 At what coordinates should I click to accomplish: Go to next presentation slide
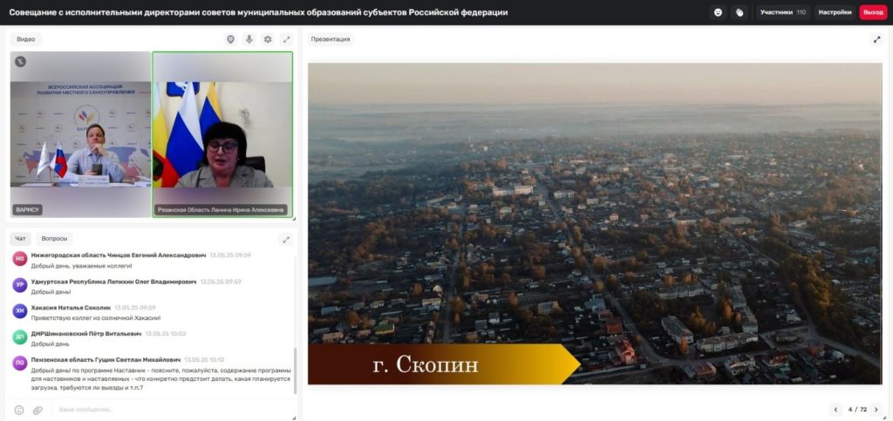pyautogui.click(x=876, y=409)
